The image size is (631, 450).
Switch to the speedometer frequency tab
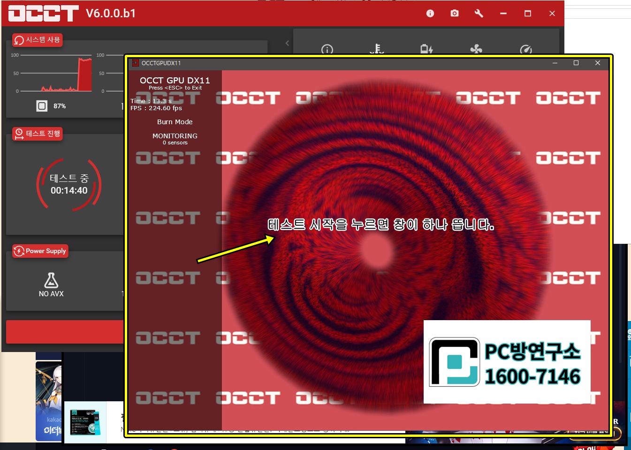526,49
